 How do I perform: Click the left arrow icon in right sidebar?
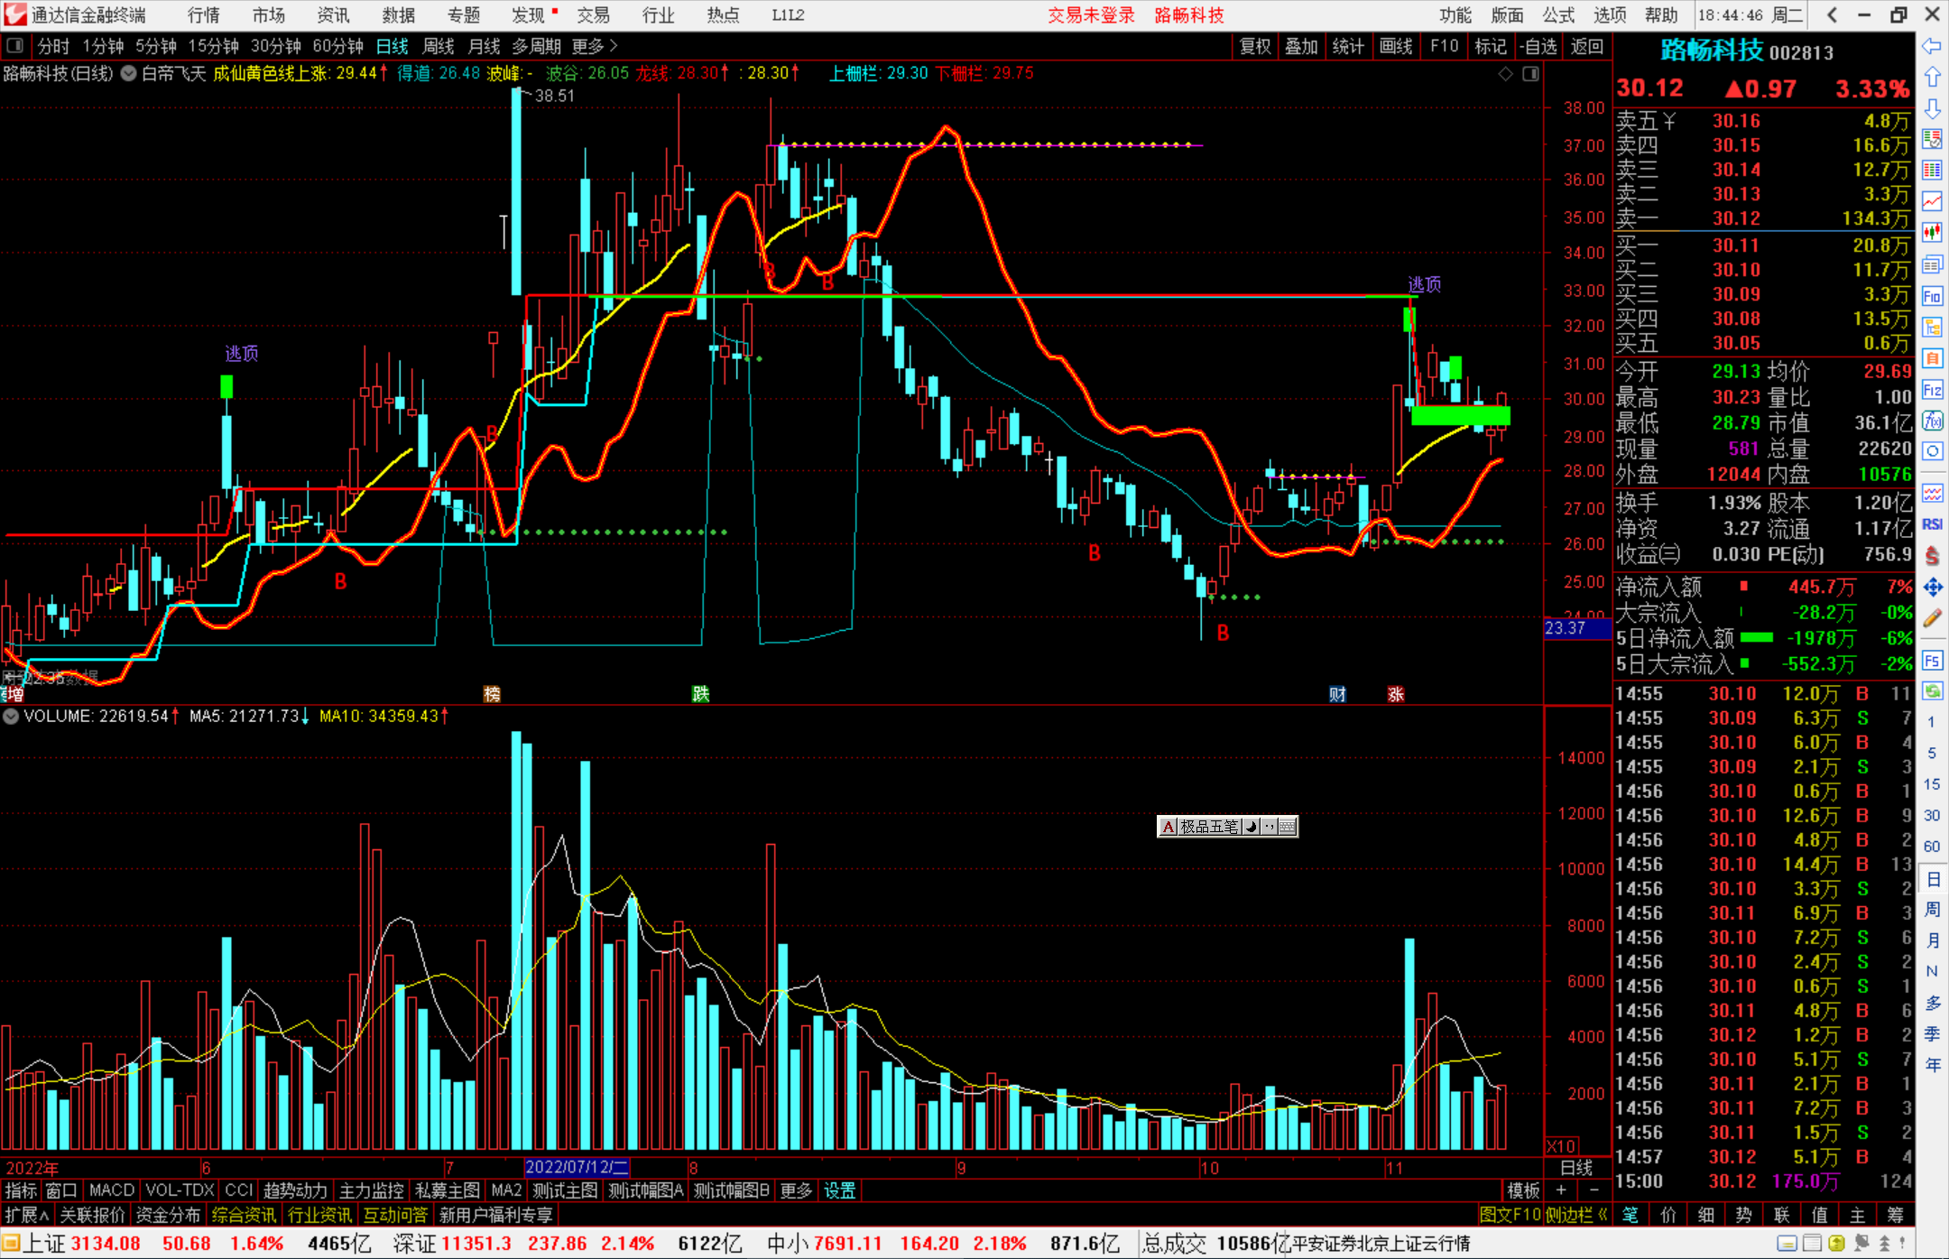point(1932,46)
